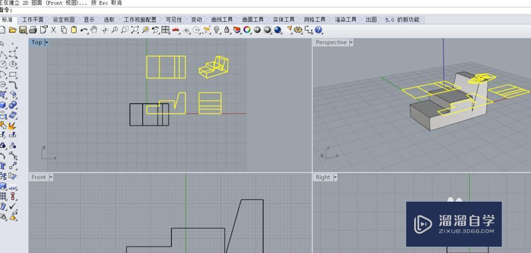Switch to the 工作平面 tab
The height and width of the screenshot is (253, 531).
tap(33, 20)
